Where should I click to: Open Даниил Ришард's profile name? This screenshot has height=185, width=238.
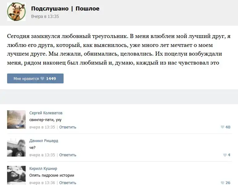(x=44, y=141)
